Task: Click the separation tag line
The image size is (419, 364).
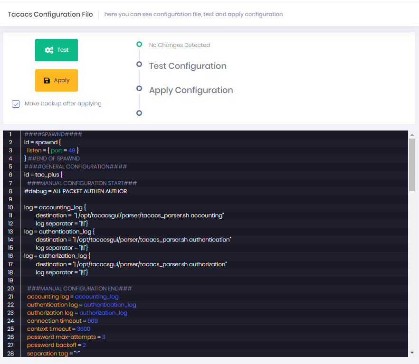Action: 53,354
